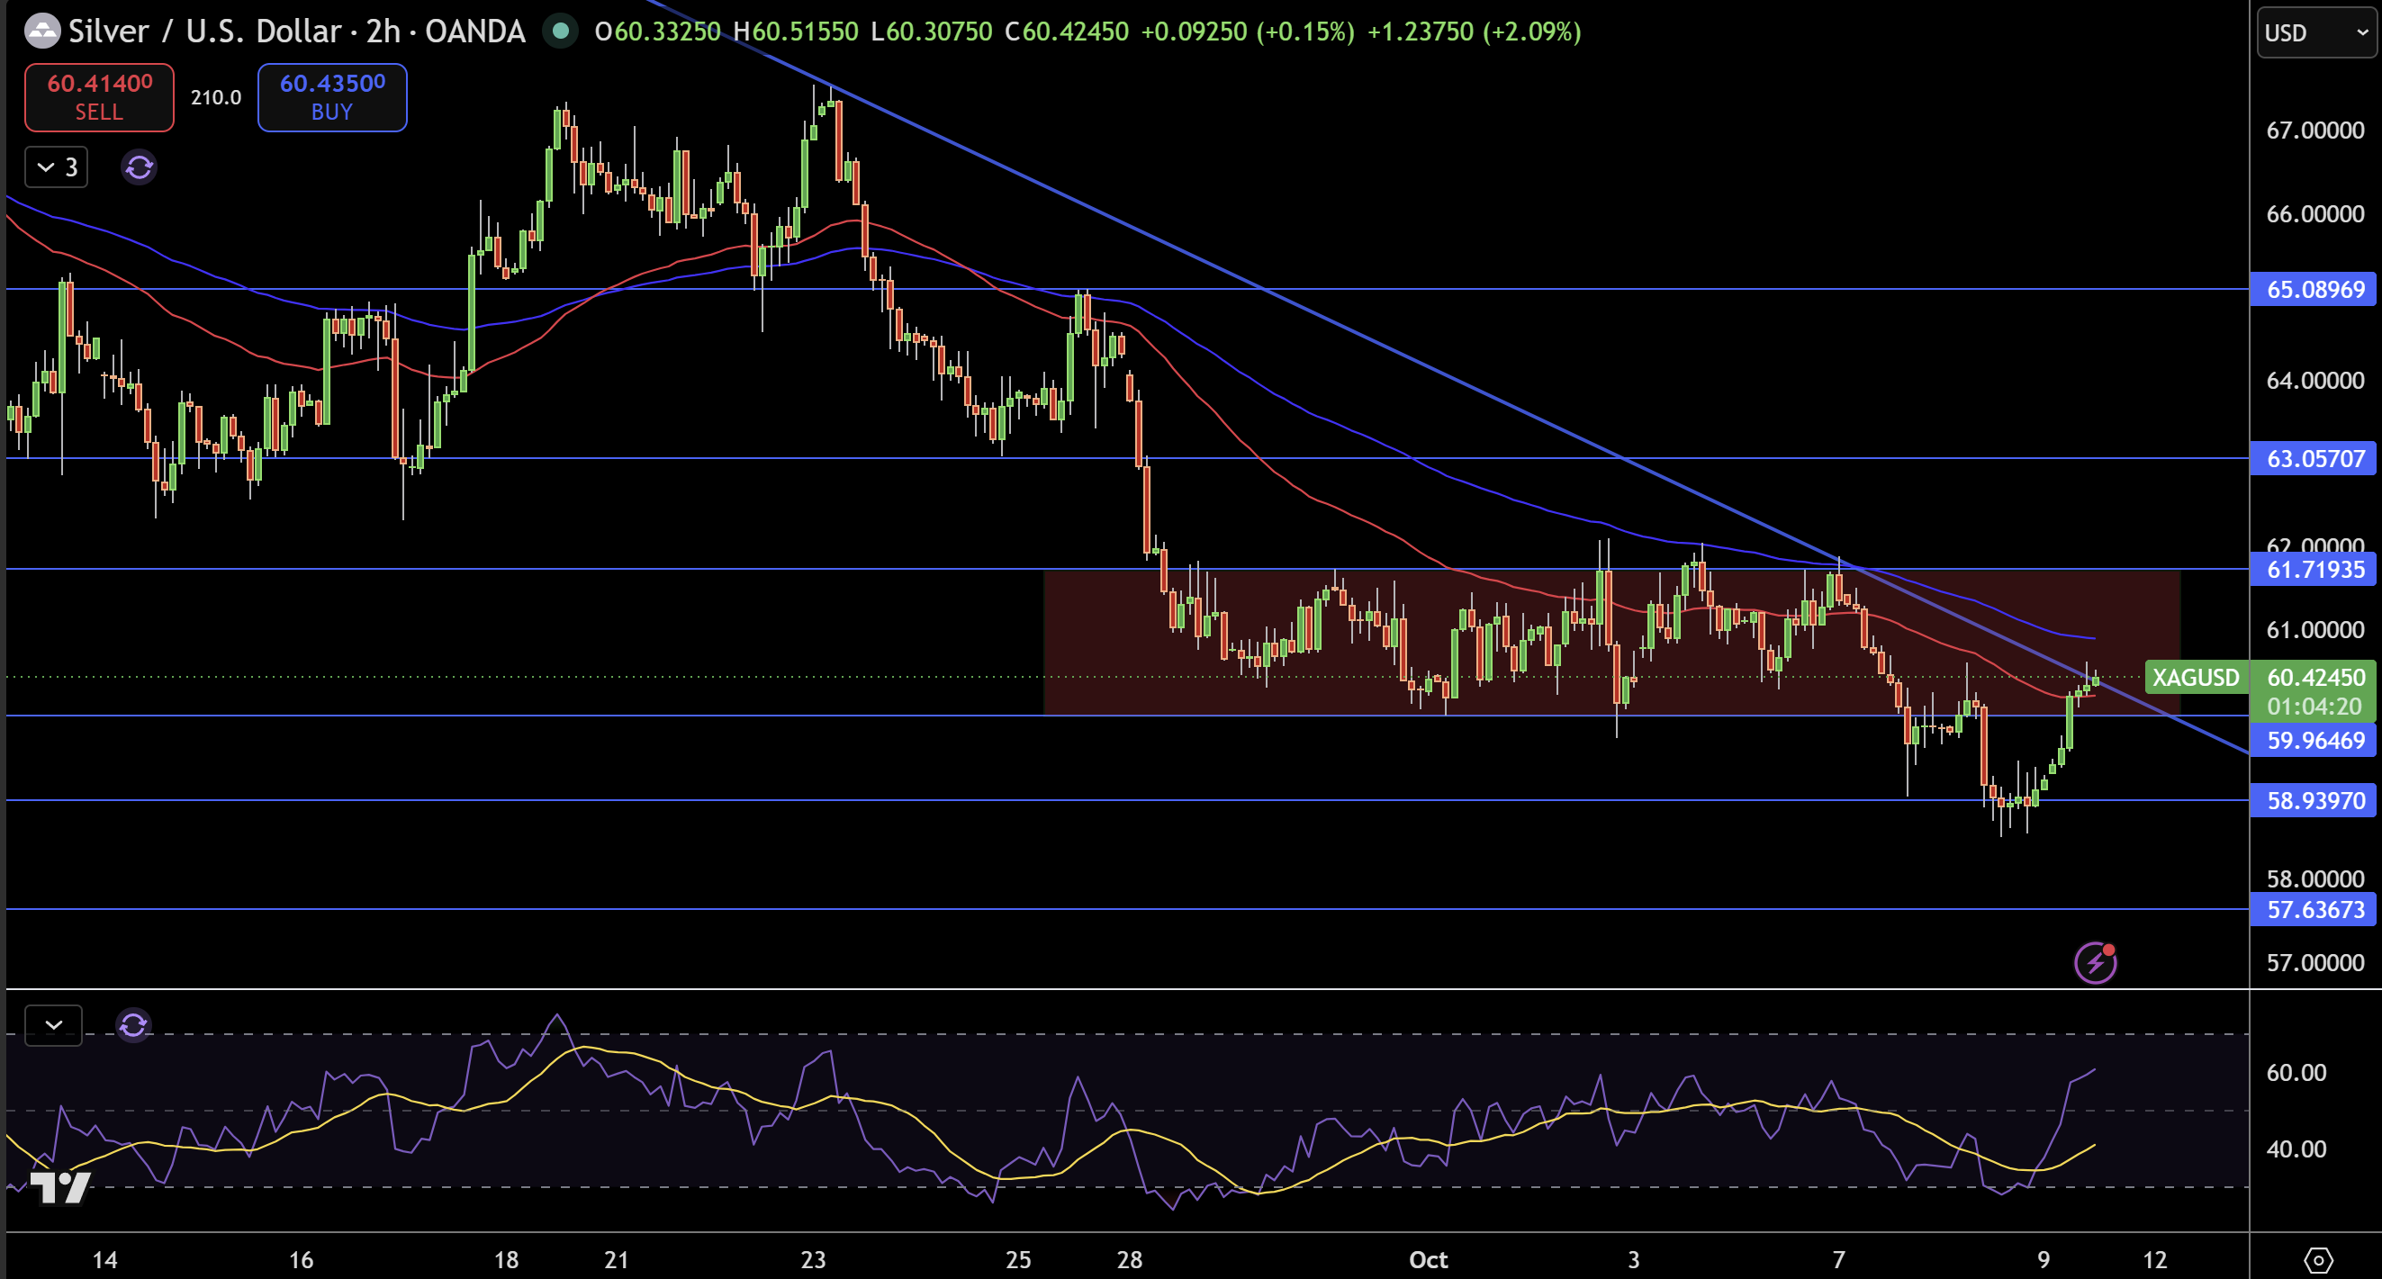The image size is (2382, 1279).
Task: Expand the RSI pane legend chevron
Action: (x=54, y=1025)
